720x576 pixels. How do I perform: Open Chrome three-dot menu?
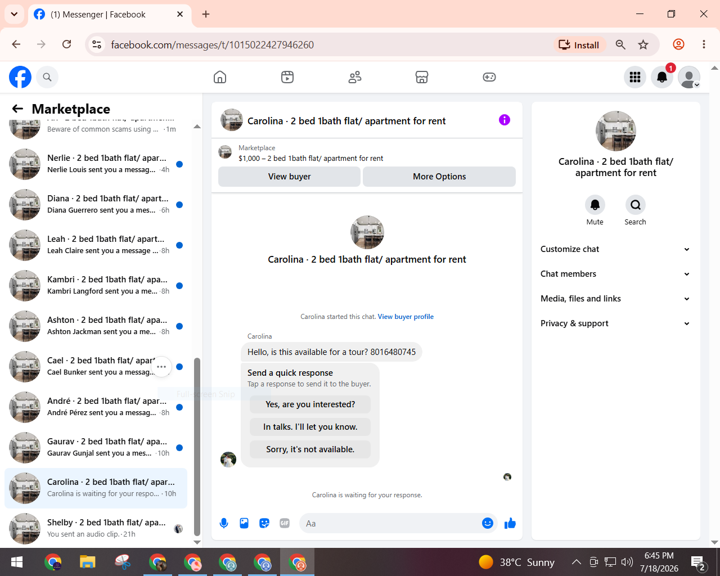coord(704,44)
